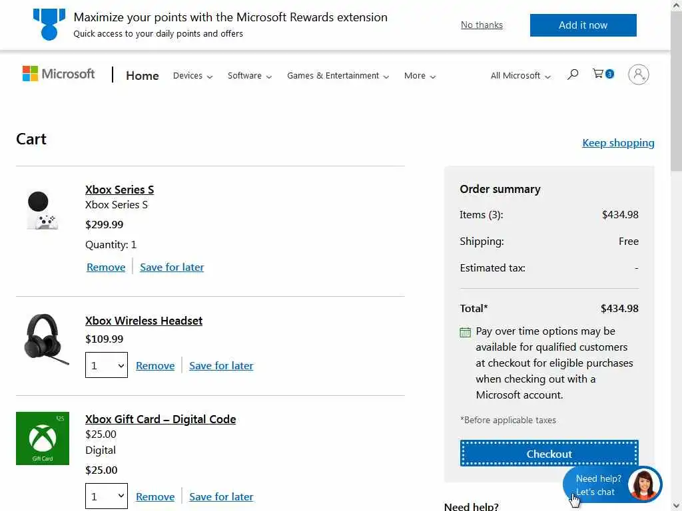The width and height of the screenshot is (682, 511).
Task: Open the chat assistant avatar bubble
Action: click(644, 484)
